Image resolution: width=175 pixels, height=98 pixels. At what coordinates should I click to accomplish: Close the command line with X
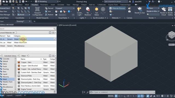pyautogui.click(x=84, y=92)
